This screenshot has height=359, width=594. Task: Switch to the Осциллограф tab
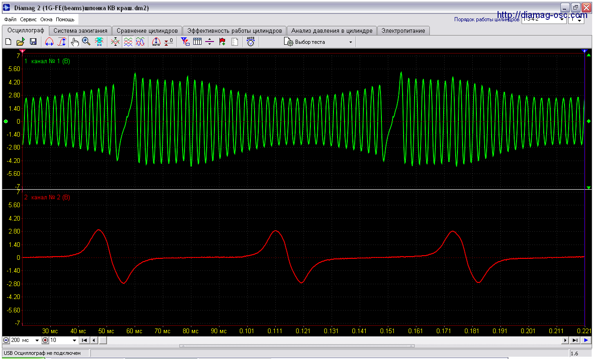point(25,30)
